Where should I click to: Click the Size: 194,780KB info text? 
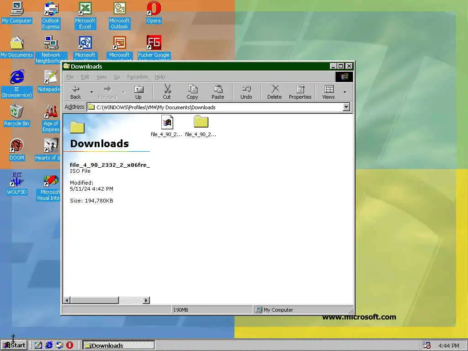click(91, 201)
